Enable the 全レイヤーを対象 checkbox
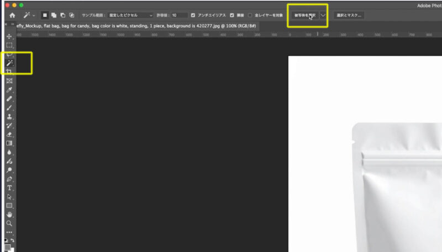Viewport: 442px width, 252px height. tap(250, 15)
